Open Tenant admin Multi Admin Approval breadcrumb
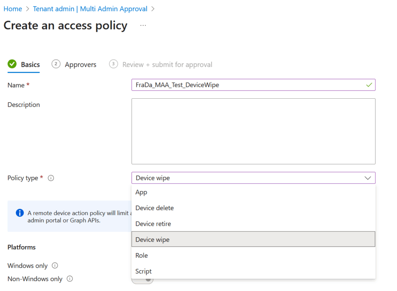 [90, 9]
